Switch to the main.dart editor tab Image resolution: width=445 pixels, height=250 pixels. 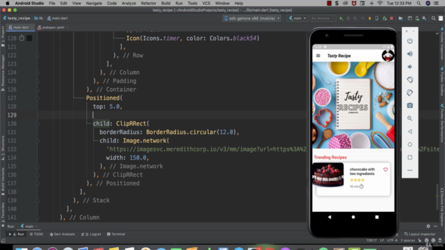coord(20,28)
